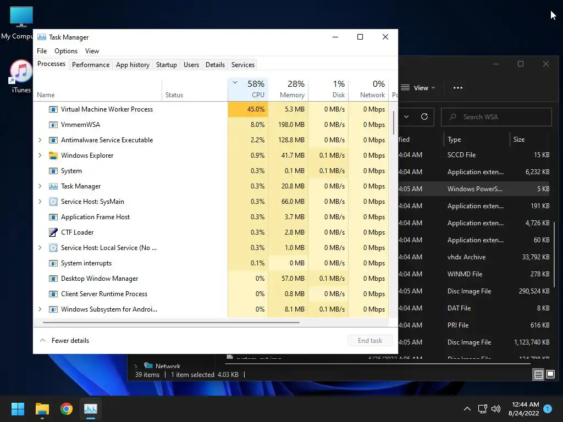Open the File menu in Task Manager
Viewport: 563px width, 422px height.
click(x=42, y=51)
